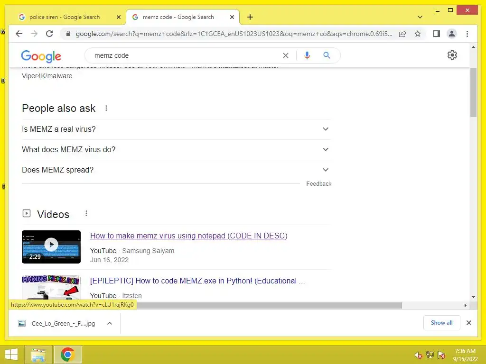486x364 pixels.
Task: Go back to the previous page
Action: (19, 34)
